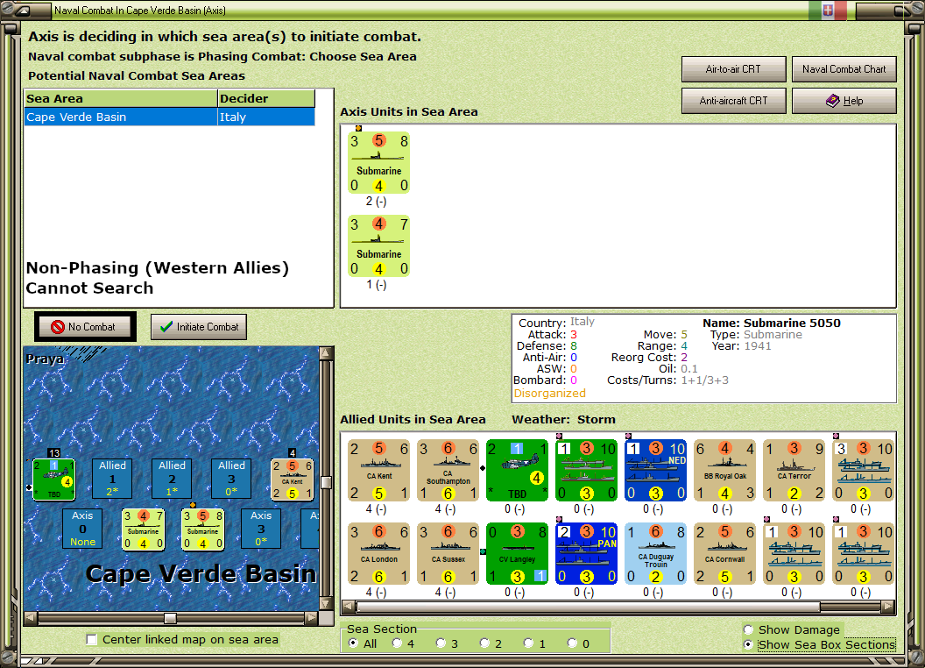Click the Disorganized status text

click(x=549, y=394)
